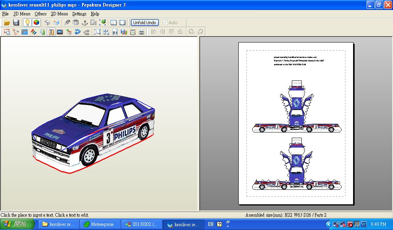Open the language bar options dropdown
Viewport: 393px width, 230px height.
[x=228, y=226]
